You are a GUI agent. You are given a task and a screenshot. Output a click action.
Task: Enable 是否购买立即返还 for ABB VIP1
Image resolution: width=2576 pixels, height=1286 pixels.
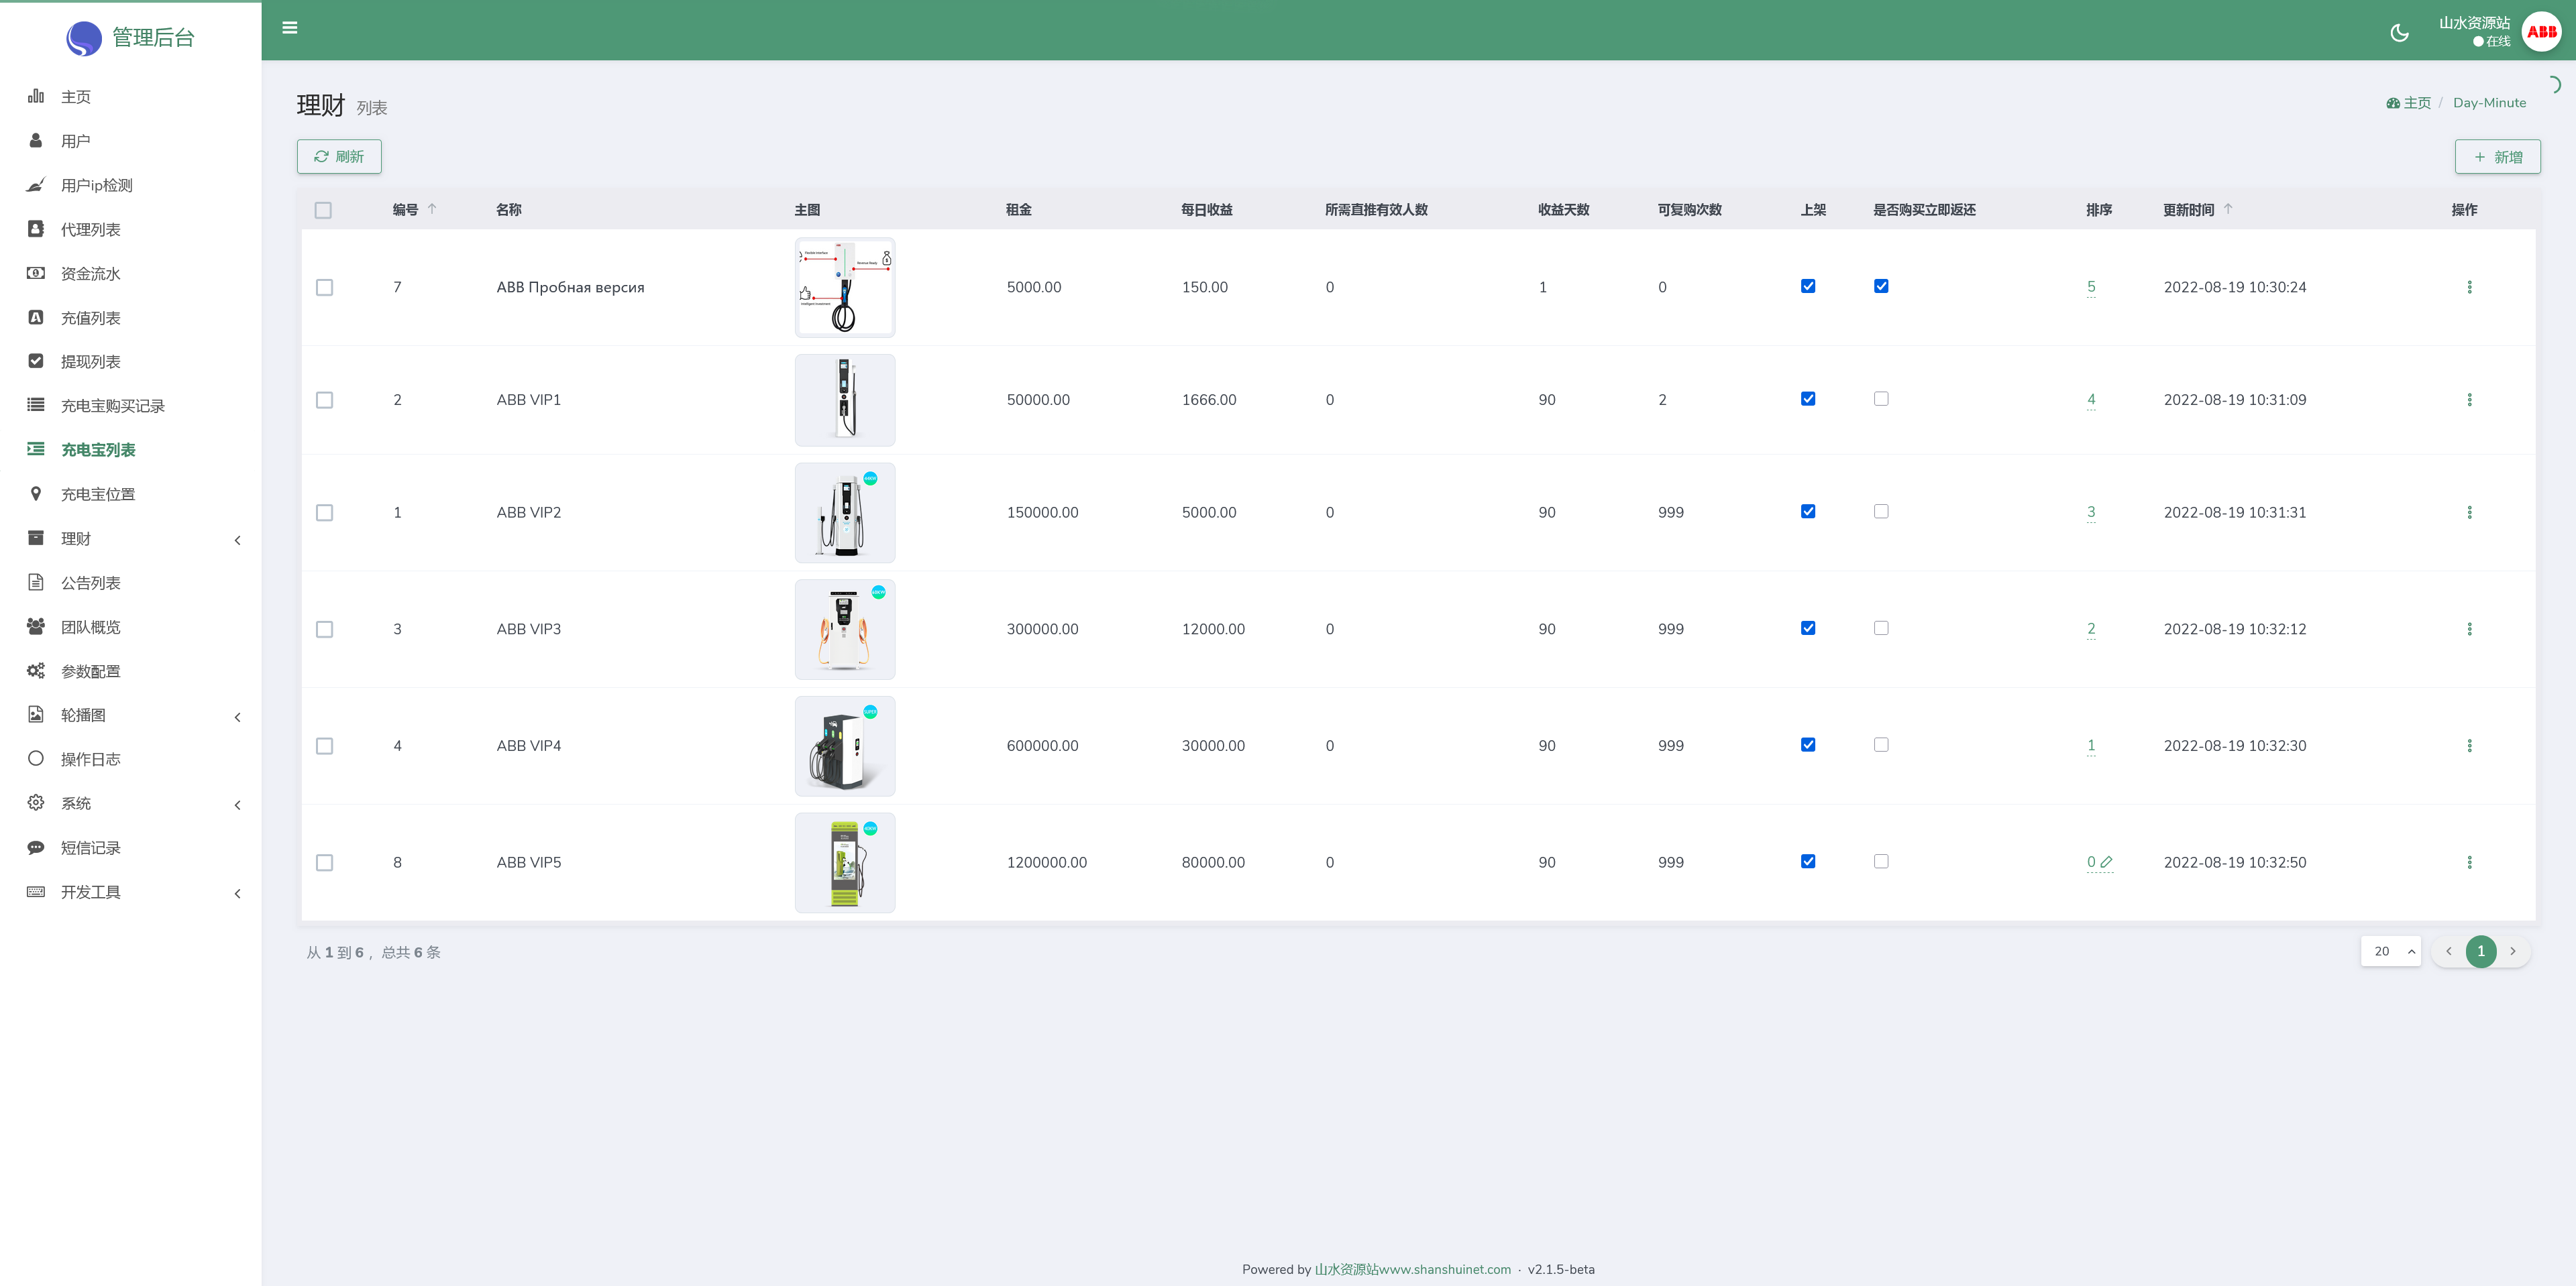coord(1881,399)
